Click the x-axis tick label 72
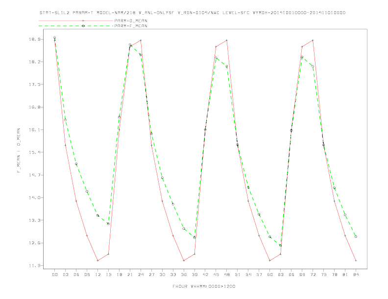 (x=313, y=275)
